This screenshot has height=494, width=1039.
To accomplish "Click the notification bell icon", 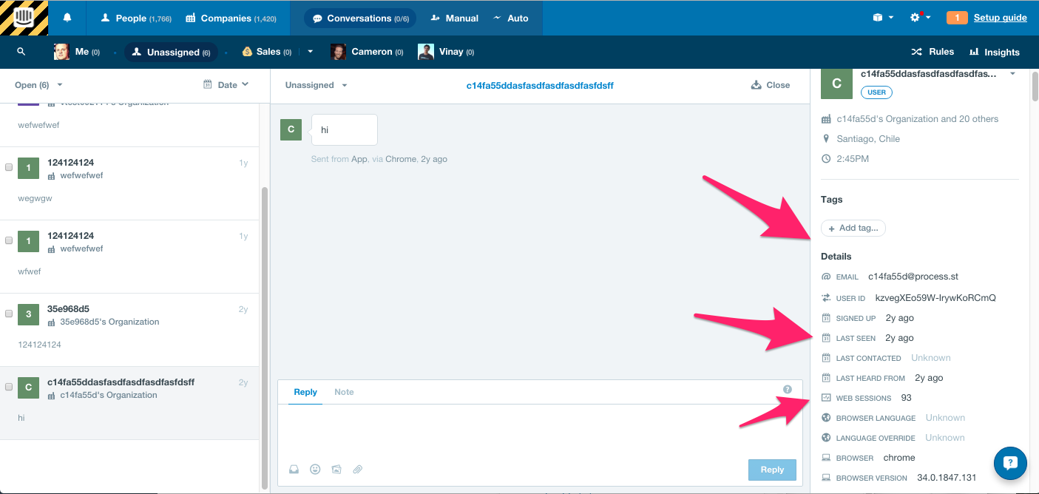I will [67, 18].
